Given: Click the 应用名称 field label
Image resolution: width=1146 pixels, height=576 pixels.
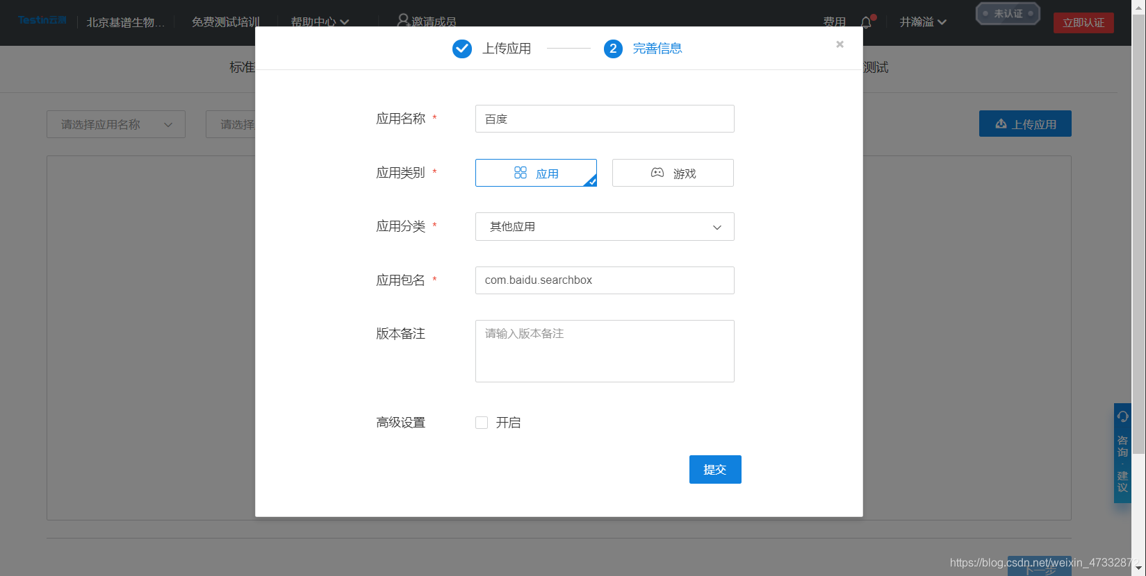Looking at the screenshot, I should pos(401,119).
